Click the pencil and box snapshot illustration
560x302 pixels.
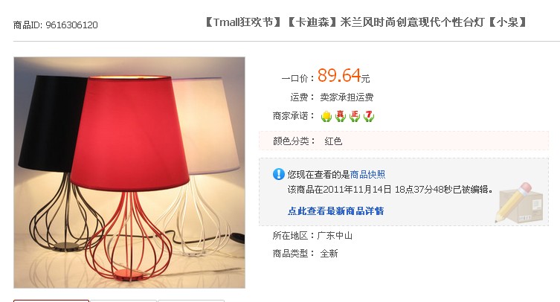[519, 202]
